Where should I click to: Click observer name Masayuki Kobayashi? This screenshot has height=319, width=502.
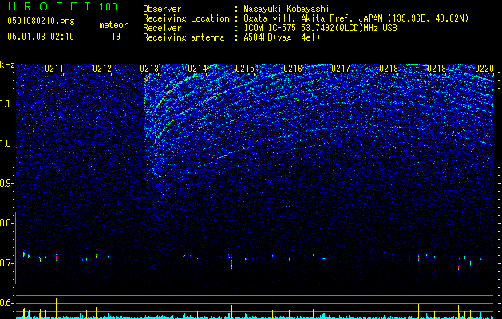pyautogui.click(x=287, y=9)
